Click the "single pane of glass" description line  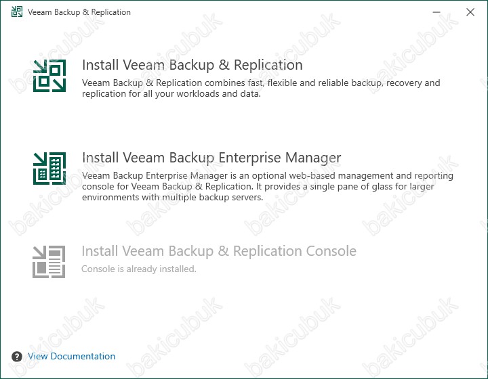[x=258, y=187]
